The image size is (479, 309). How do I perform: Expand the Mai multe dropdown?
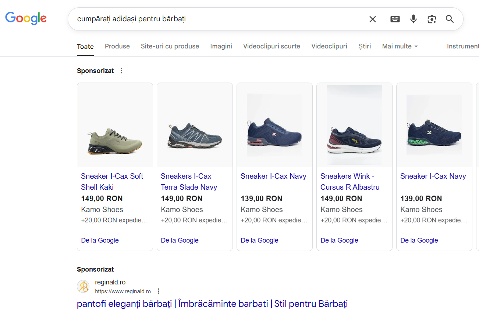(x=400, y=46)
